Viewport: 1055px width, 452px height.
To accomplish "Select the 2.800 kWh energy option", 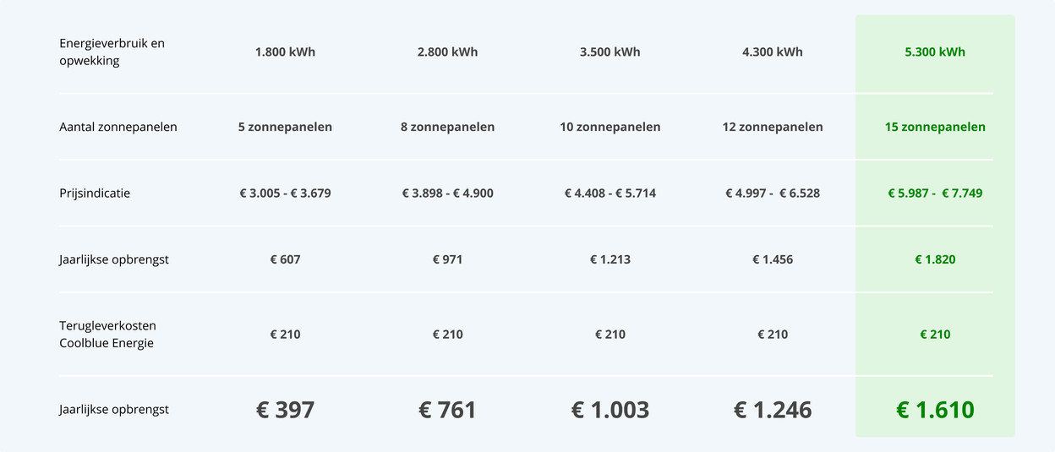I will pos(447,52).
